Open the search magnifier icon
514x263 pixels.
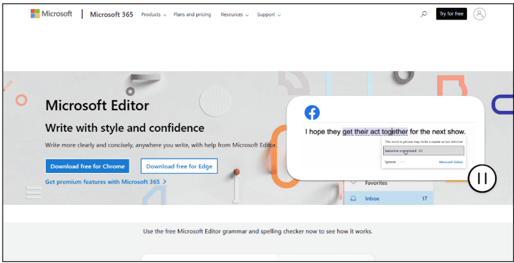pos(424,14)
